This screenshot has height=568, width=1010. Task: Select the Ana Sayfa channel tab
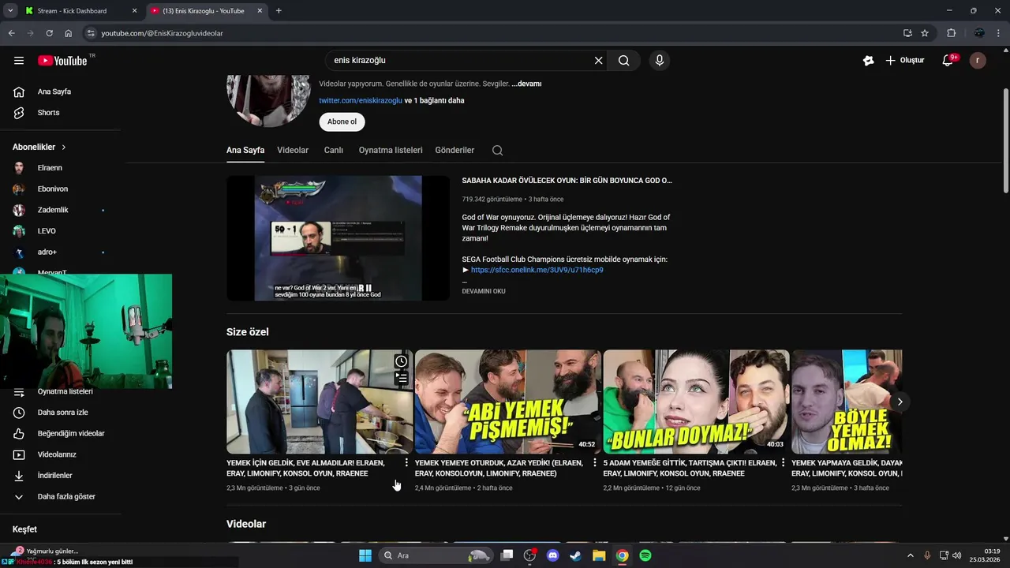coord(245,150)
